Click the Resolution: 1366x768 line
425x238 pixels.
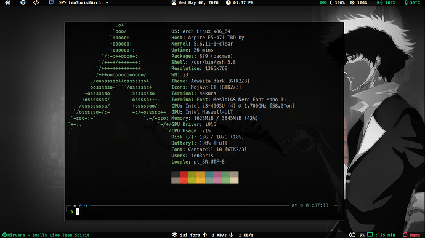point(199,69)
